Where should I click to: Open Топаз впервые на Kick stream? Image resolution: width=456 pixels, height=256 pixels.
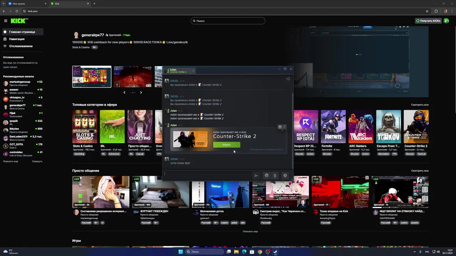coord(340,192)
